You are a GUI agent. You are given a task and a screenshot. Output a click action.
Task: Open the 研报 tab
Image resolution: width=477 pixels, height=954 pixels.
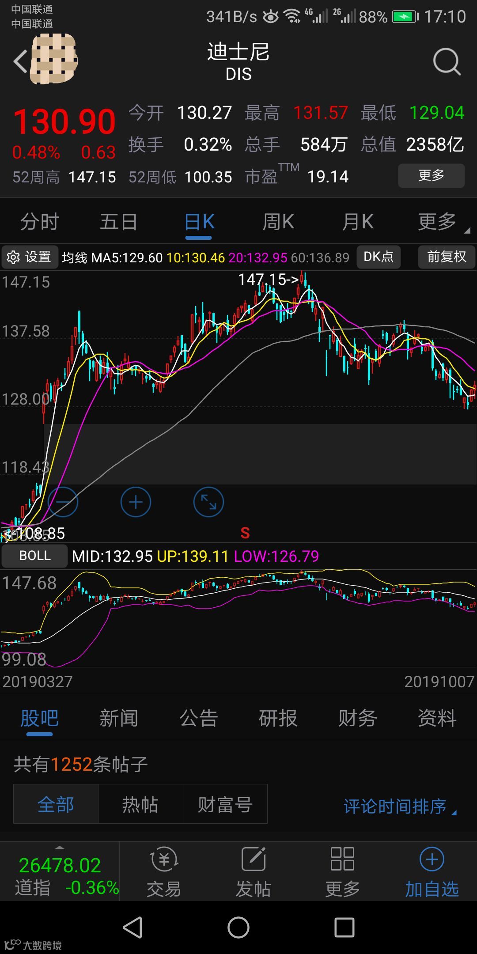pos(278,718)
